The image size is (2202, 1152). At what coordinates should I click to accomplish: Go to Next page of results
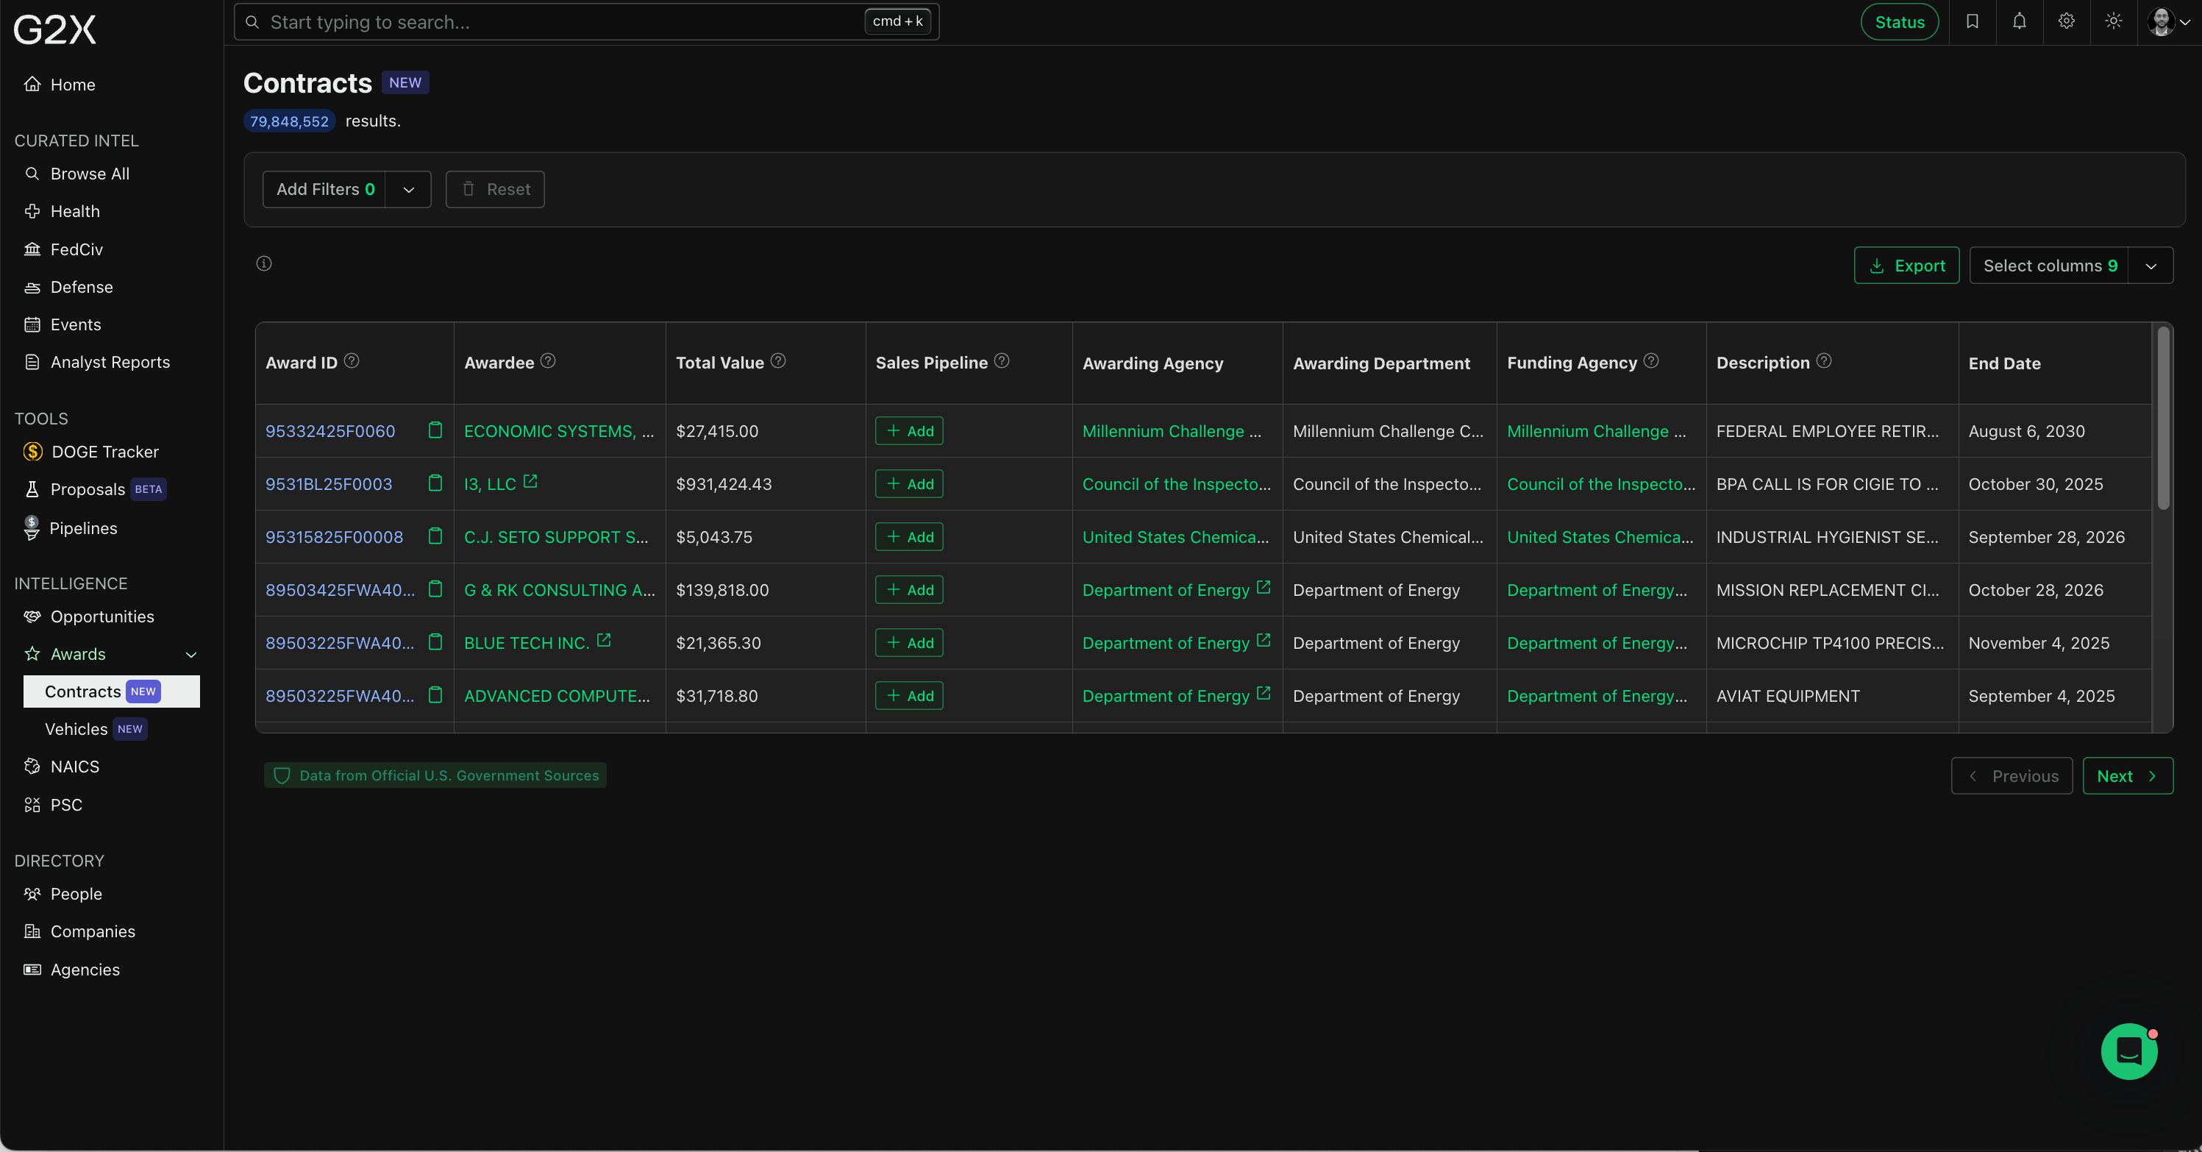(x=2127, y=775)
